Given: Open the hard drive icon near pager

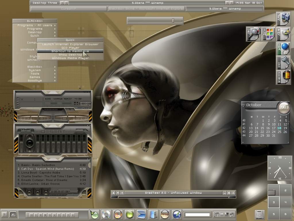Looking at the screenshot, I should point(260,215).
